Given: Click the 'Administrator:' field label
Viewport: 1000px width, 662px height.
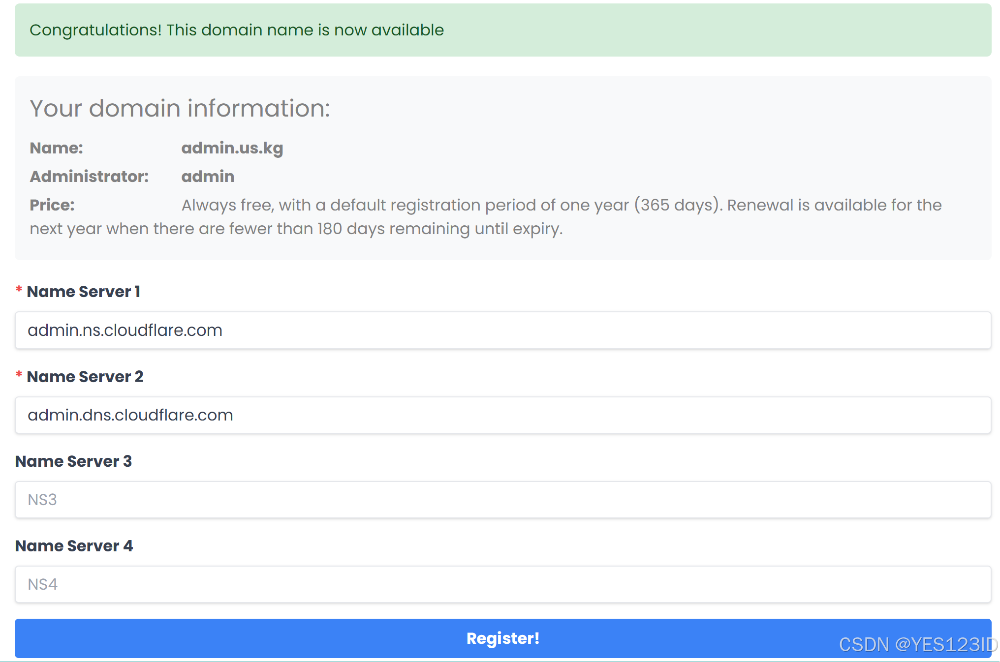Looking at the screenshot, I should pos(89,177).
